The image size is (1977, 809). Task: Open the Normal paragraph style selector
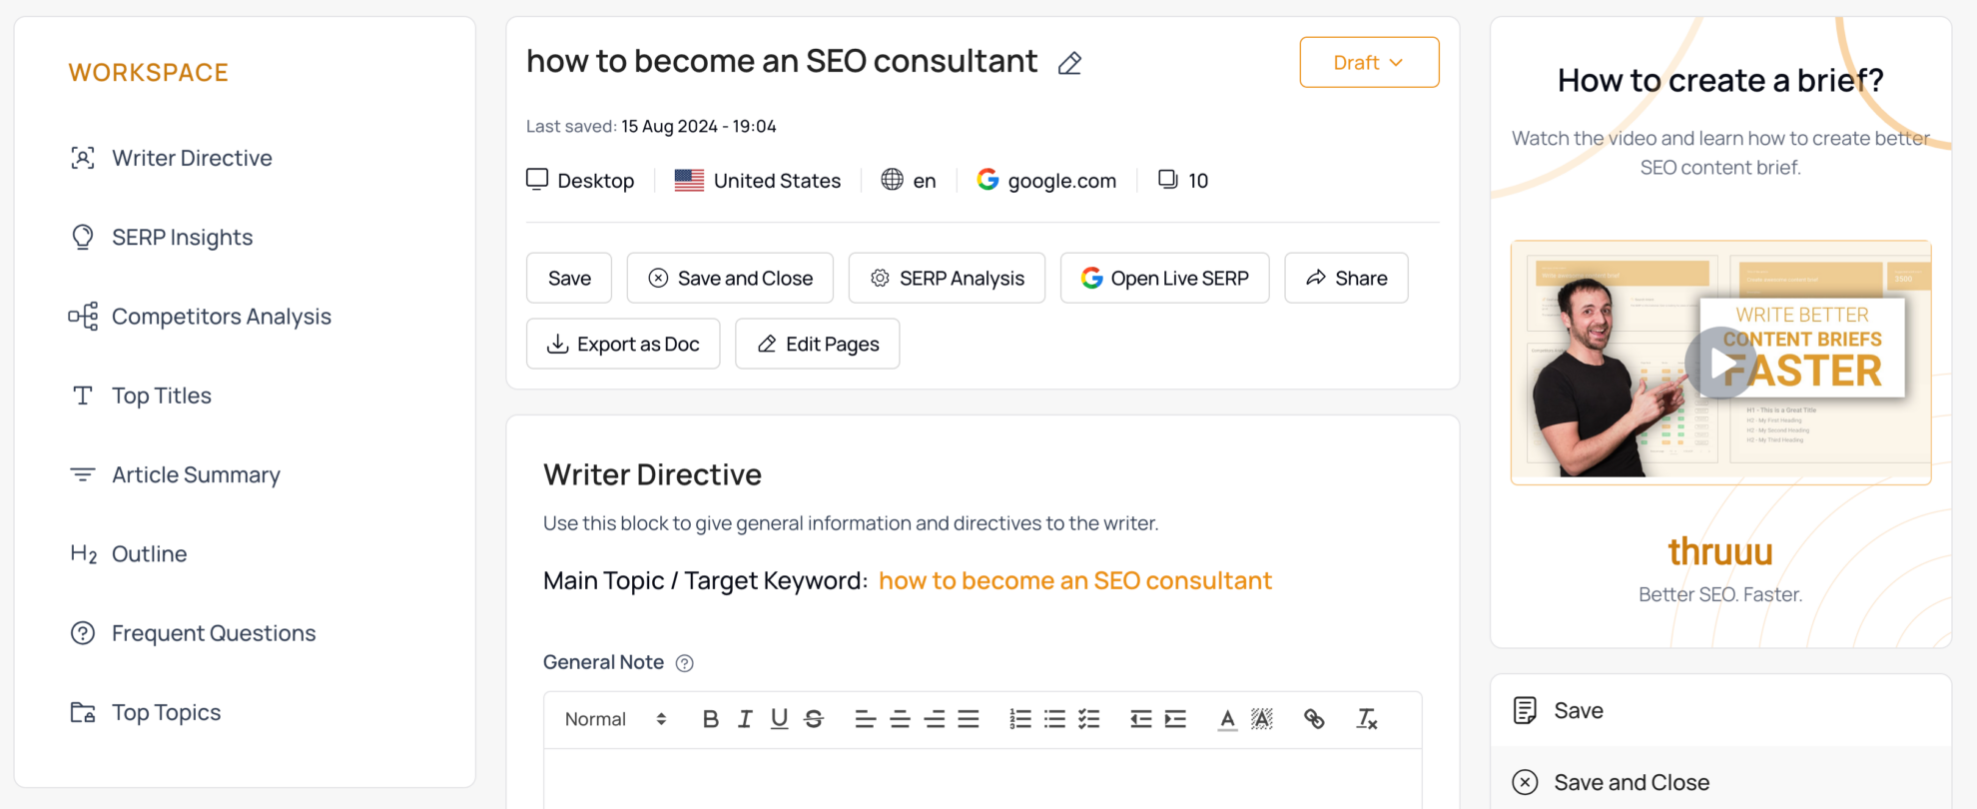(x=611, y=718)
